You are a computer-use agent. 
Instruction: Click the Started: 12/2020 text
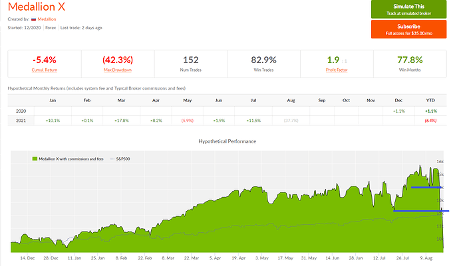pyautogui.click(x=25, y=28)
